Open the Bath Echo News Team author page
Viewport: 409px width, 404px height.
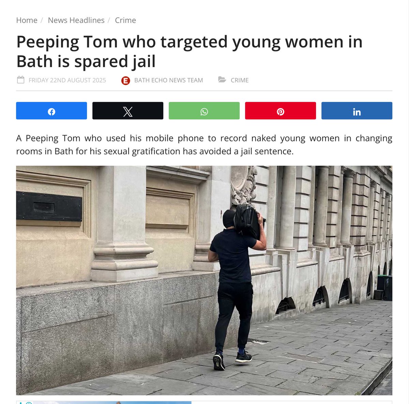pyautogui.click(x=169, y=80)
